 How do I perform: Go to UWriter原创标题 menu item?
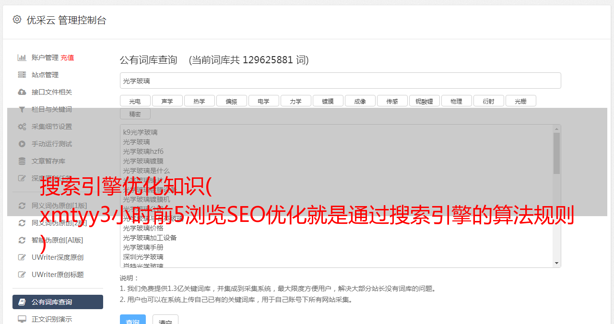(58, 275)
